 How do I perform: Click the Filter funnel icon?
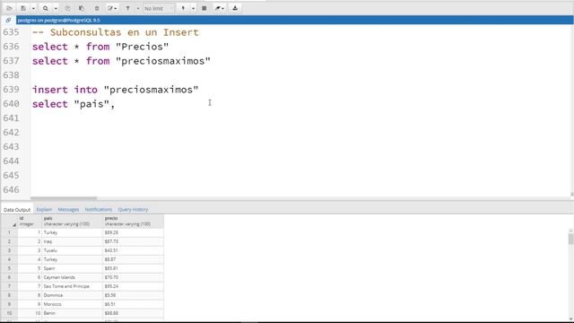(127, 8)
